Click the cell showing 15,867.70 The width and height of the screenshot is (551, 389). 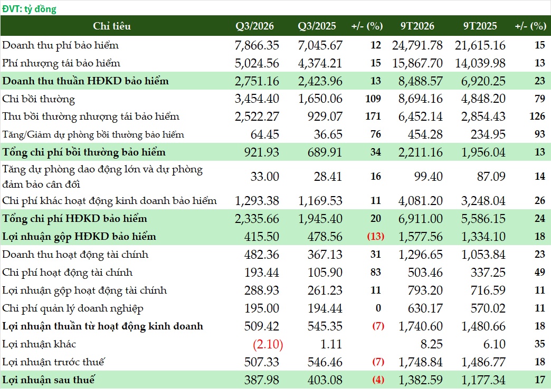[417, 63]
